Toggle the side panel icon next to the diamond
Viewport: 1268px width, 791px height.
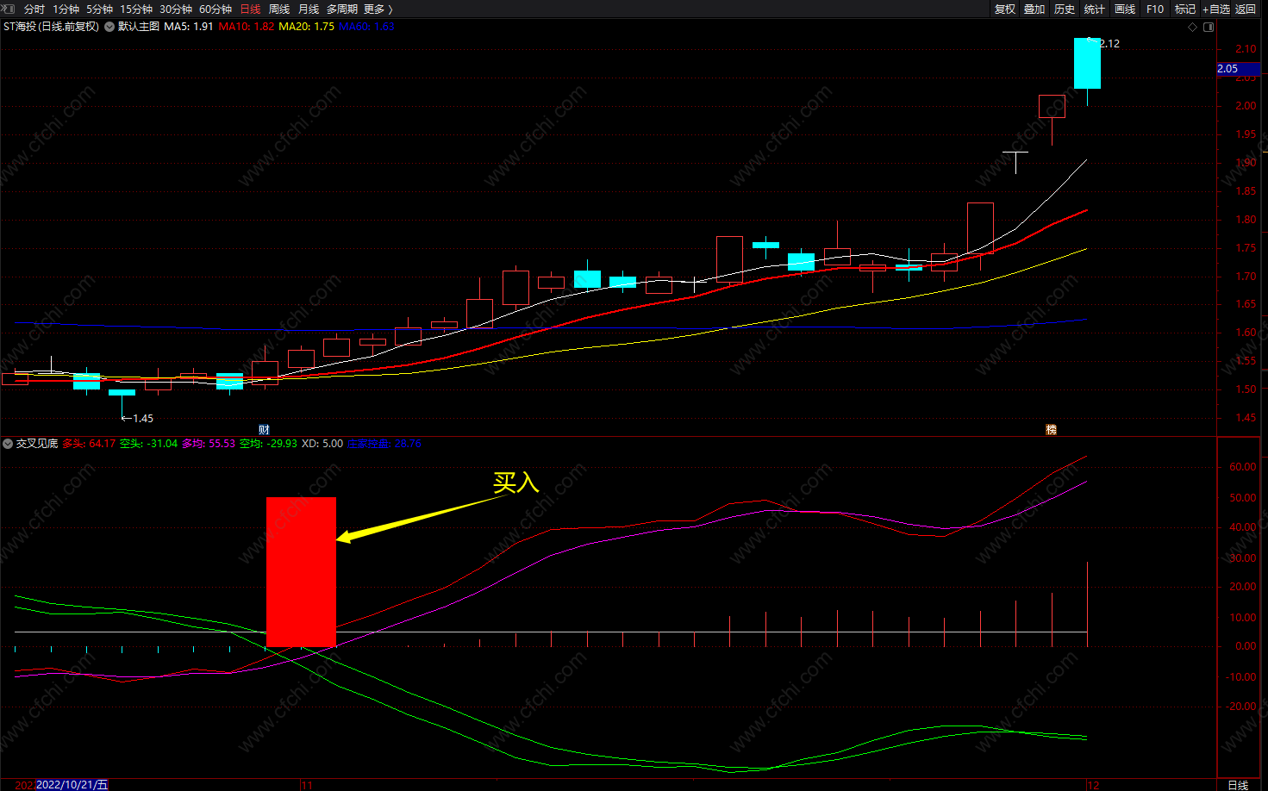(x=1209, y=27)
